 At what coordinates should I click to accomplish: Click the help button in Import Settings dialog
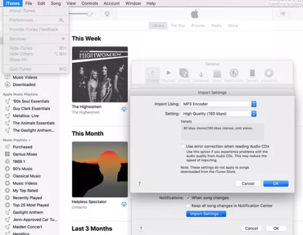pyautogui.click(x=139, y=183)
